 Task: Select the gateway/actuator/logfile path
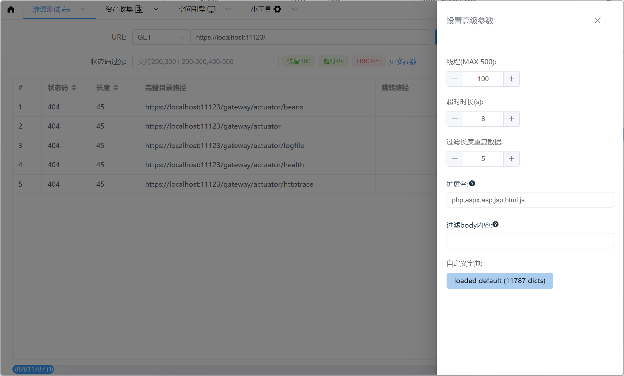tap(225, 145)
